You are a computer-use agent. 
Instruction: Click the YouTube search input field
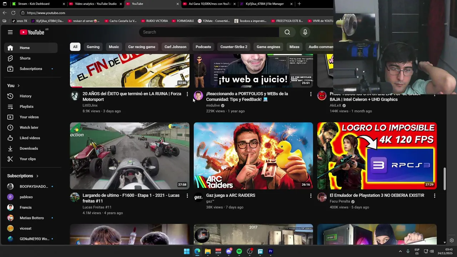tap(209, 32)
